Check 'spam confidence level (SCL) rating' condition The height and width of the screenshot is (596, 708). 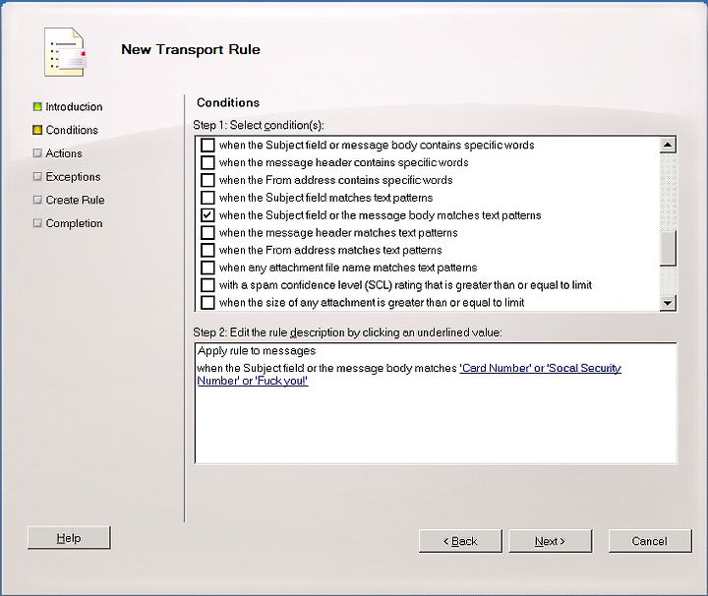click(x=207, y=285)
